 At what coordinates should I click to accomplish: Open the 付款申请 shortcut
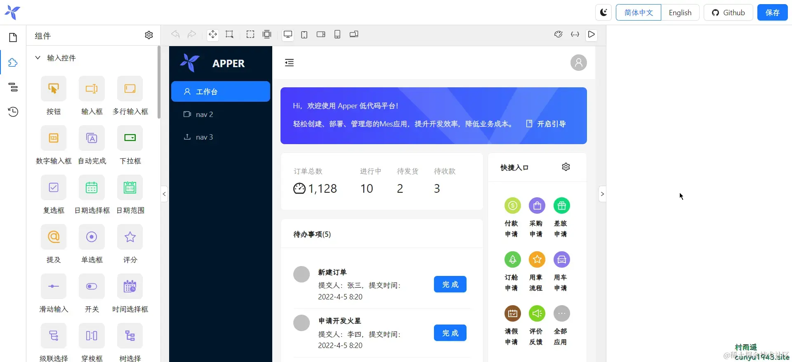tap(512, 217)
